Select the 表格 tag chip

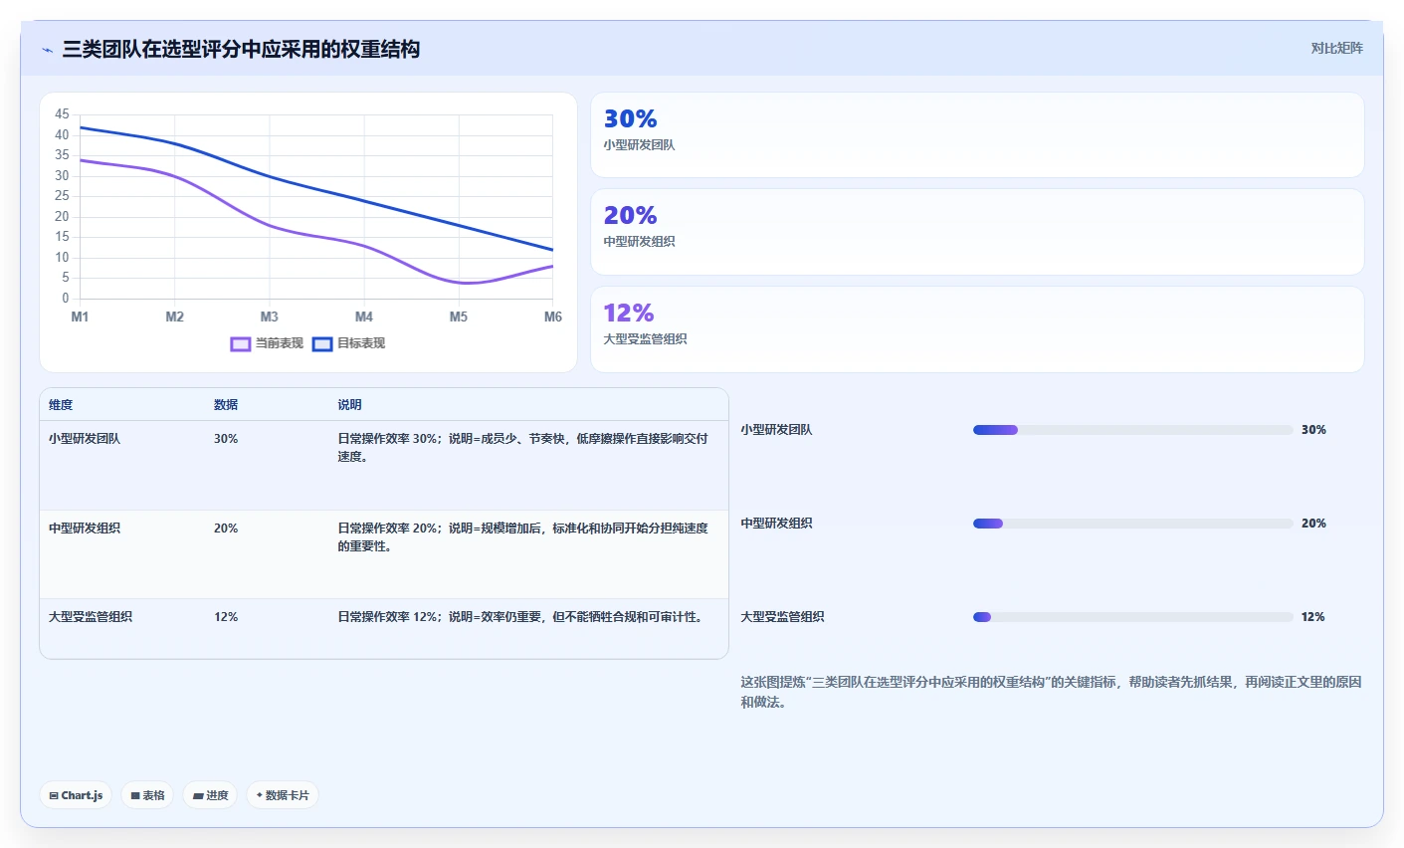click(x=147, y=795)
